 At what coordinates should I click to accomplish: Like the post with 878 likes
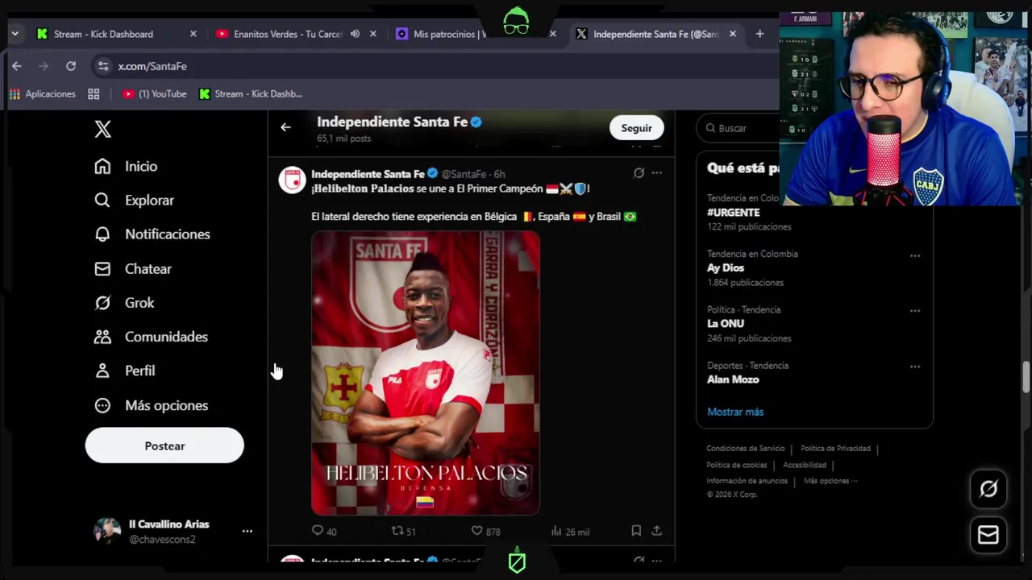[485, 531]
